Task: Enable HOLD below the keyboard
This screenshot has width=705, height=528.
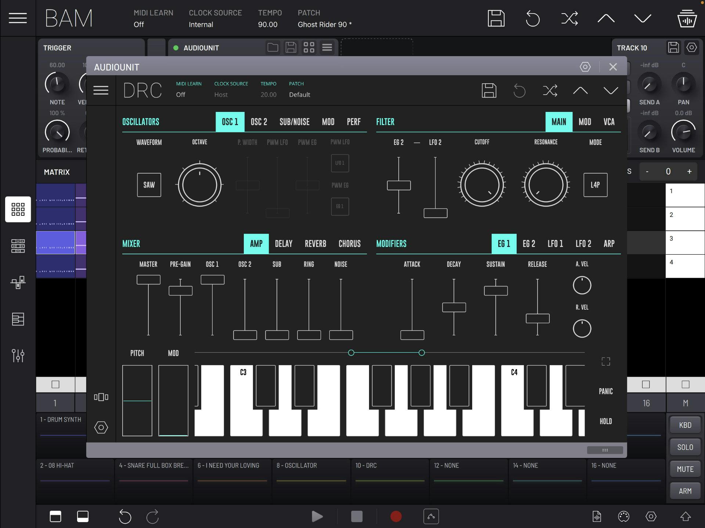Action: coord(605,421)
